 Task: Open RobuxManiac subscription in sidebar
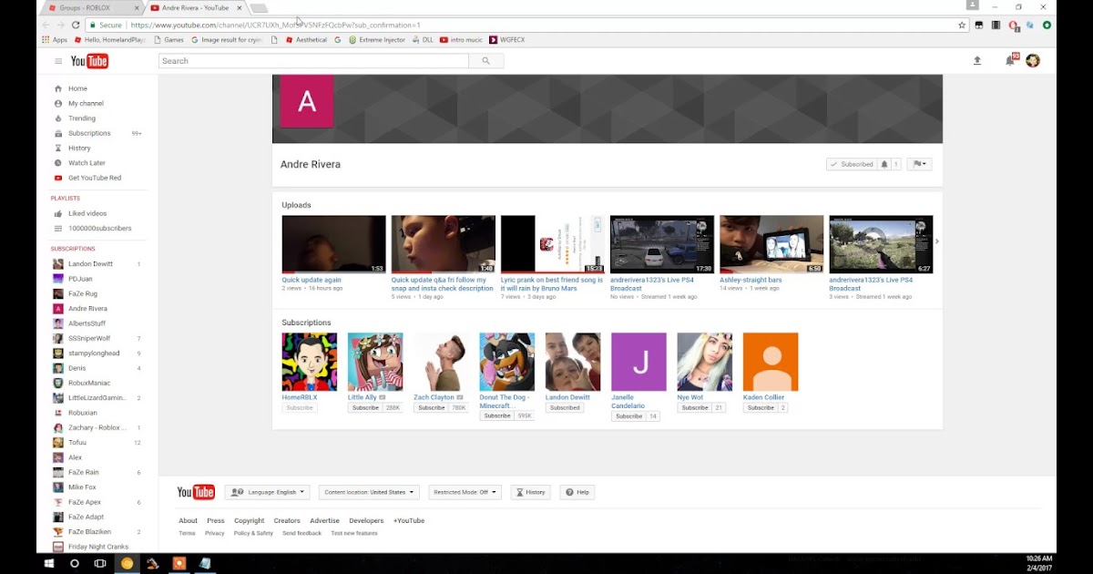(x=89, y=383)
